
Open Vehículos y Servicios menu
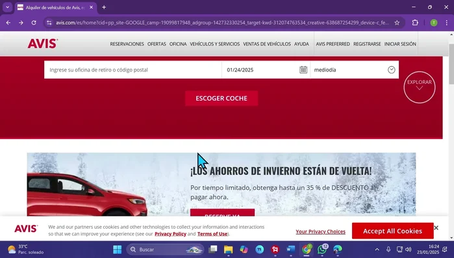(214, 44)
